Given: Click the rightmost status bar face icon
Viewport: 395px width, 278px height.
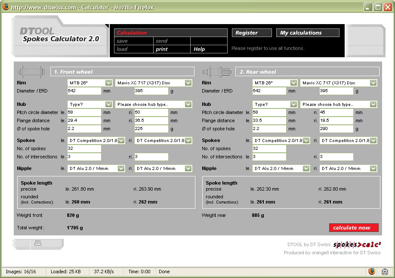Looking at the screenshot, I should point(385,272).
